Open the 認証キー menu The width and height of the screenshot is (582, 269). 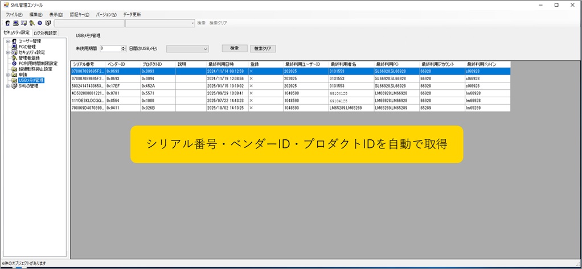[x=79, y=14]
